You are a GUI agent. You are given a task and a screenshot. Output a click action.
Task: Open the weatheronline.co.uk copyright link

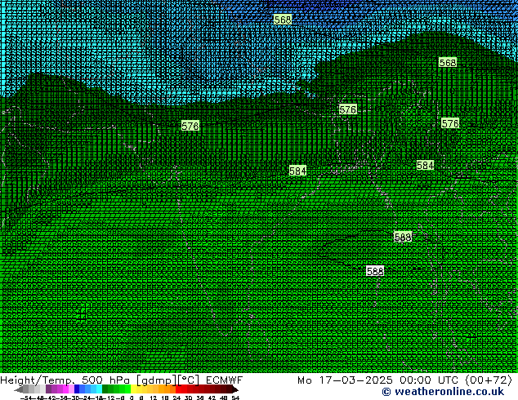(443, 392)
